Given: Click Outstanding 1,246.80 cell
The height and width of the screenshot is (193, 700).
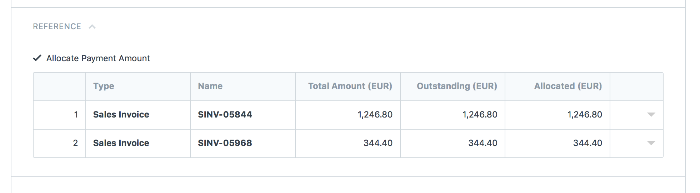Looking at the screenshot, I should [x=452, y=115].
